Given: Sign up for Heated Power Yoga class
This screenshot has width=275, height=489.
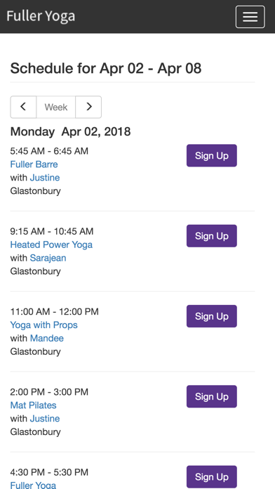Looking at the screenshot, I should point(212,236).
